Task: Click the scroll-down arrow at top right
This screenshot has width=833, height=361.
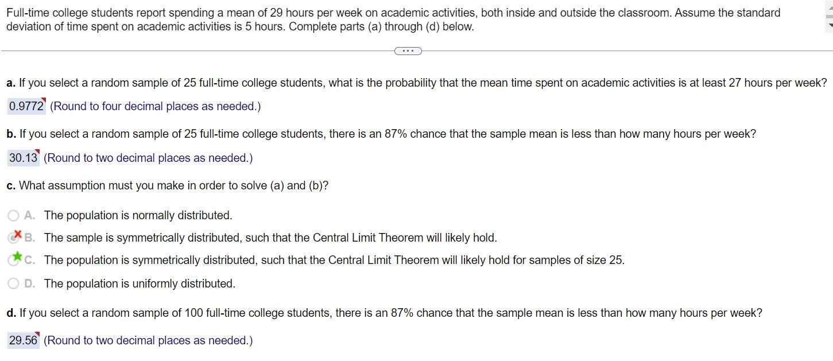Action: (x=828, y=25)
